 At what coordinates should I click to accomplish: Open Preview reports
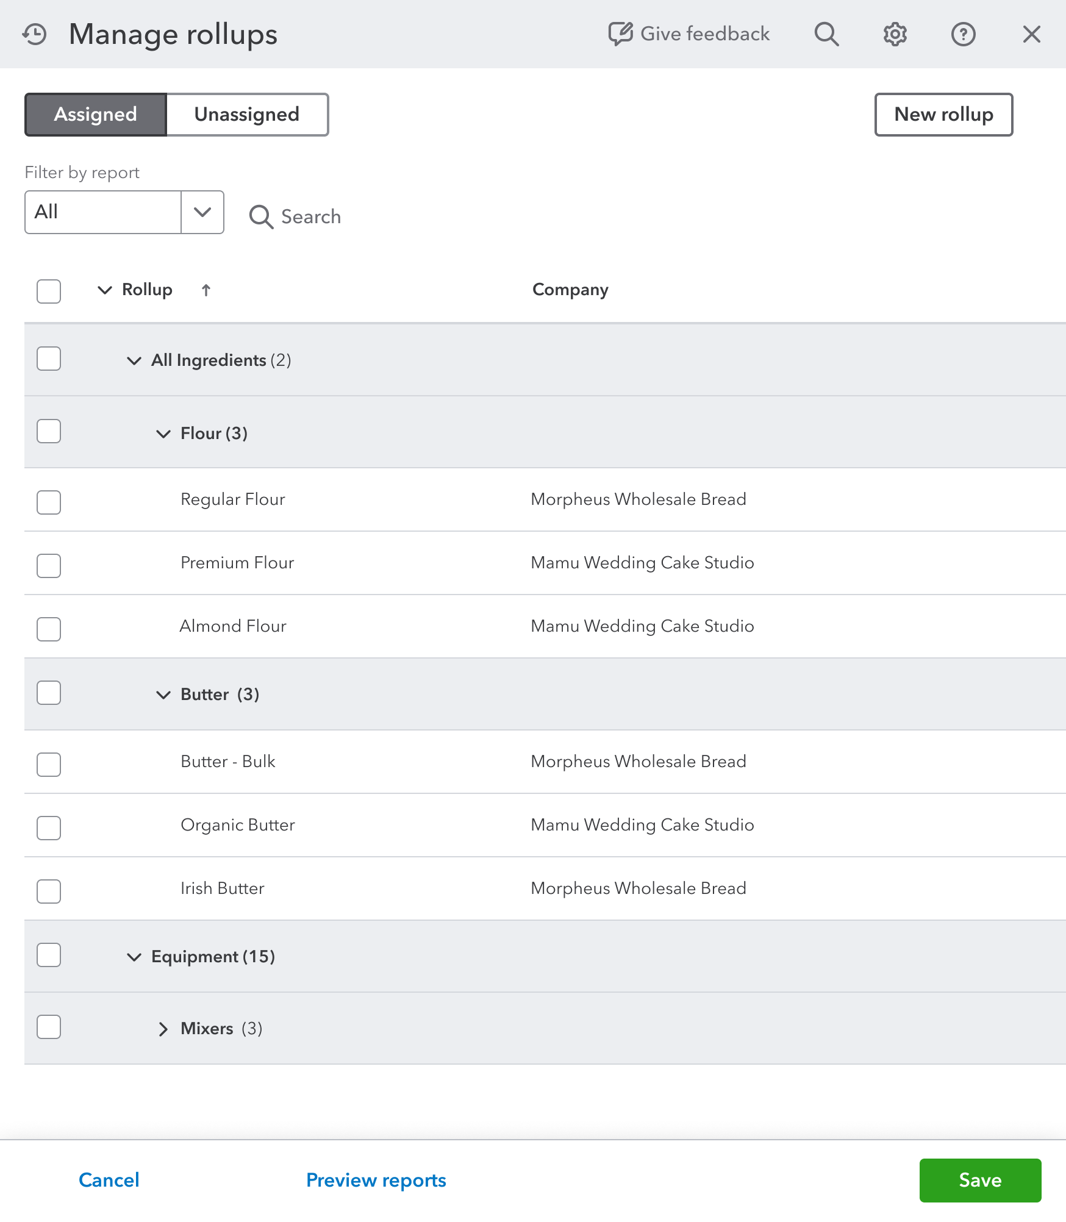tap(376, 1181)
